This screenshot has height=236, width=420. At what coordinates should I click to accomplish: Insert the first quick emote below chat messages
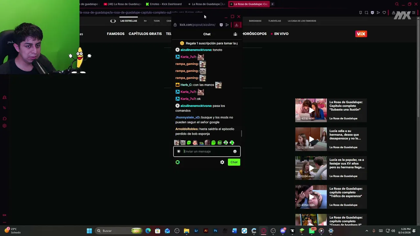(x=177, y=143)
